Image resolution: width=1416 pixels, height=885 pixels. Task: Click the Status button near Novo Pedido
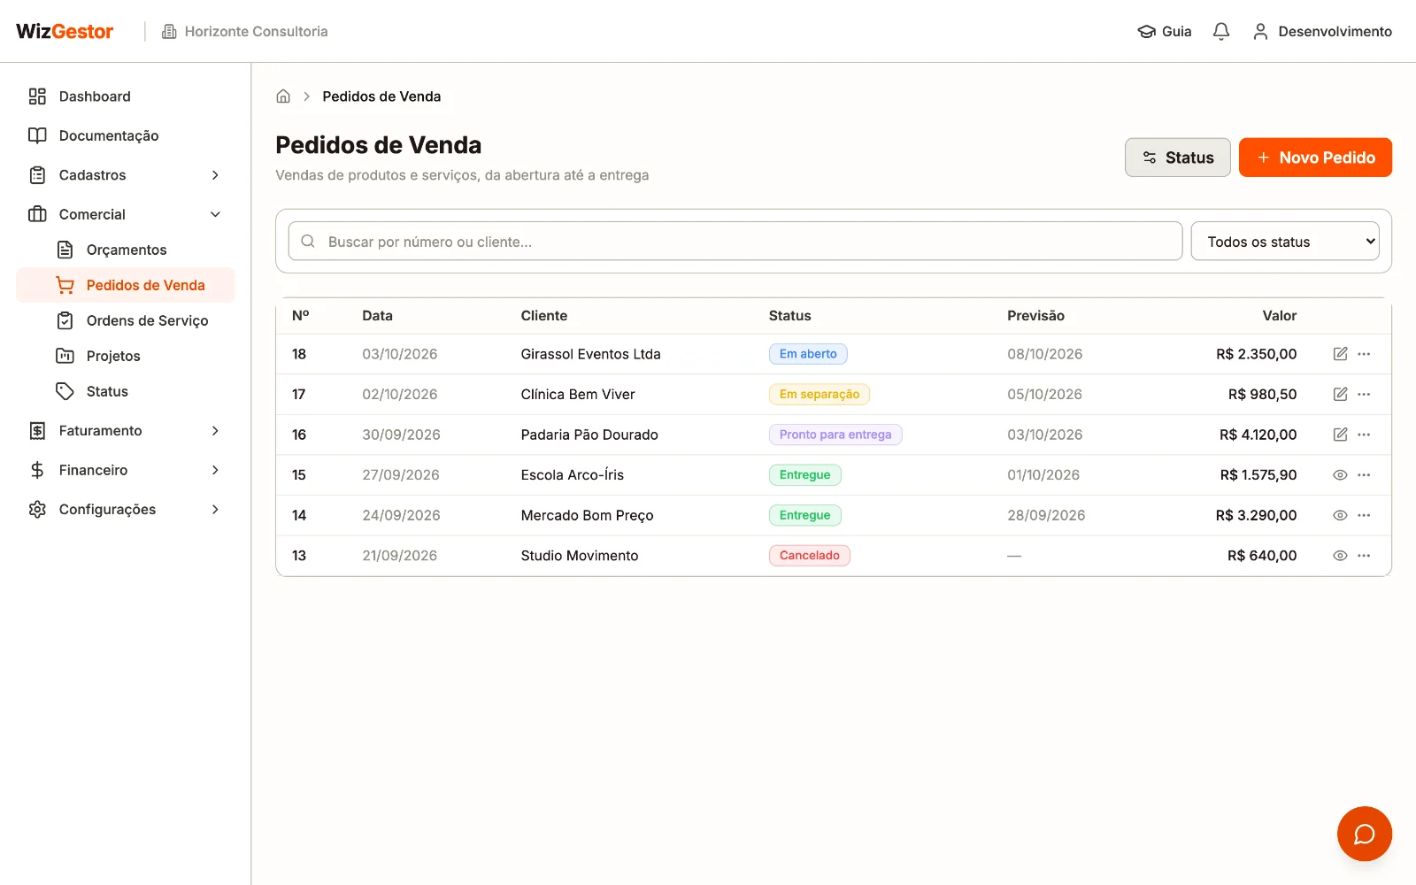coord(1177,158)
